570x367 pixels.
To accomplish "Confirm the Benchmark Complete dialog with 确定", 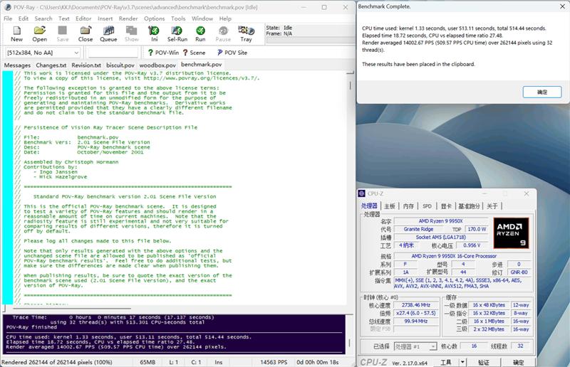I will 542,92.
